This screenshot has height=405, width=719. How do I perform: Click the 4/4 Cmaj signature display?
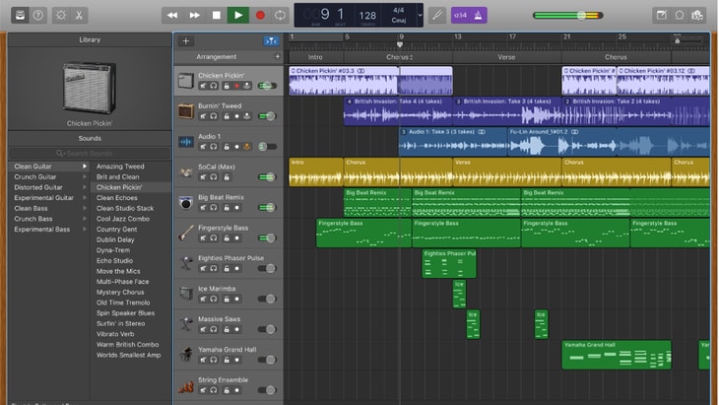(x=399, y=15)
